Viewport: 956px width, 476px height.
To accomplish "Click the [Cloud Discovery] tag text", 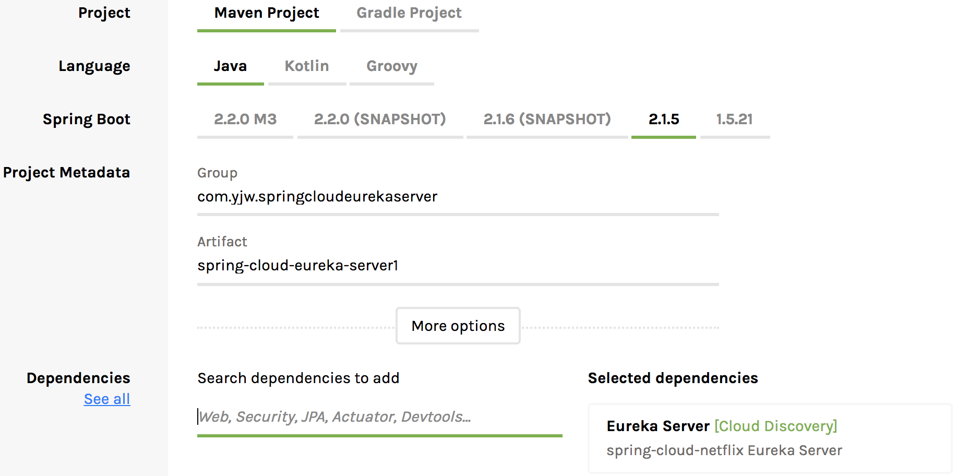I will (x=776, y=426).
